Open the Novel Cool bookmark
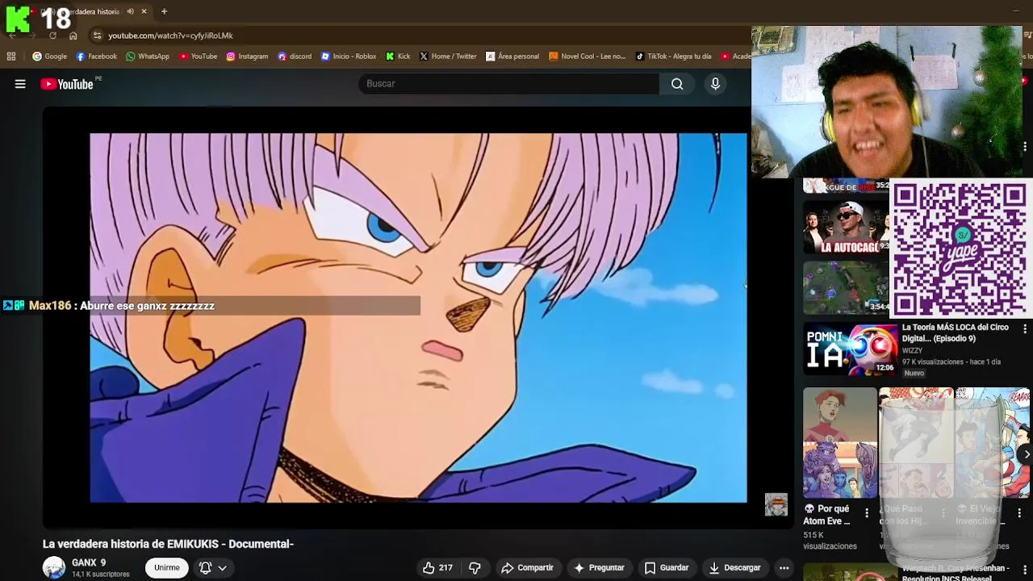1033x581 pixels. [588, 56]
